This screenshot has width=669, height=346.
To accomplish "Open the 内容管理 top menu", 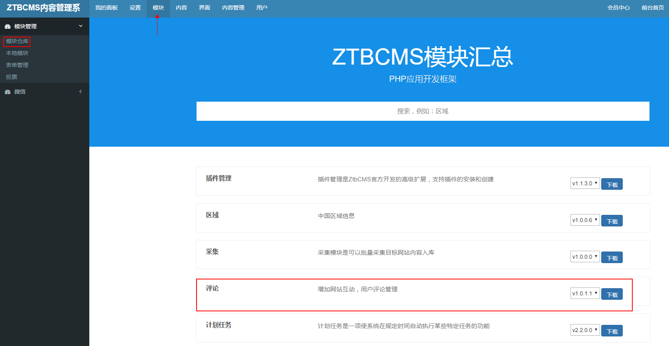I will tap(233, 8).
